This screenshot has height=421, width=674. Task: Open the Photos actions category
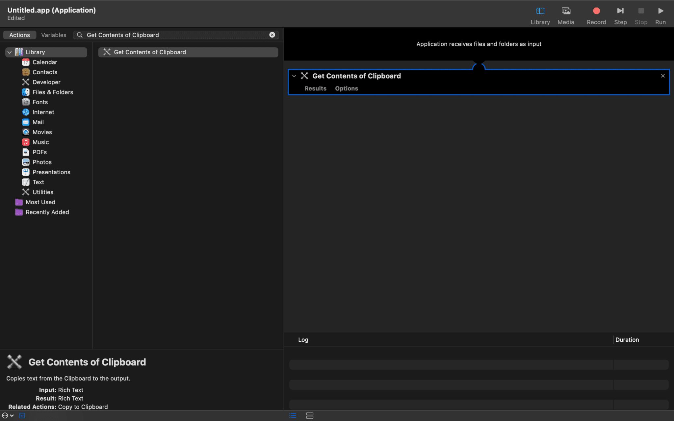click(42, 162)
